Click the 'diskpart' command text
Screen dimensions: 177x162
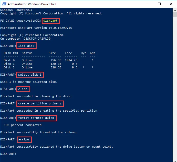(50, 21)
